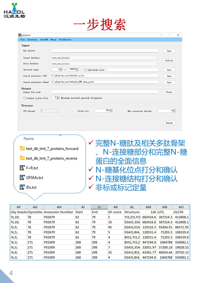Click the Name column header in file list
The height and width of the screenshot is (283, 200).
29,139
